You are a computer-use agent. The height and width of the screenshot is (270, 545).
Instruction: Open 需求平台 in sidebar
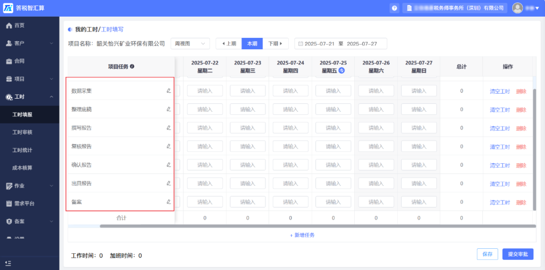(30, 204)
